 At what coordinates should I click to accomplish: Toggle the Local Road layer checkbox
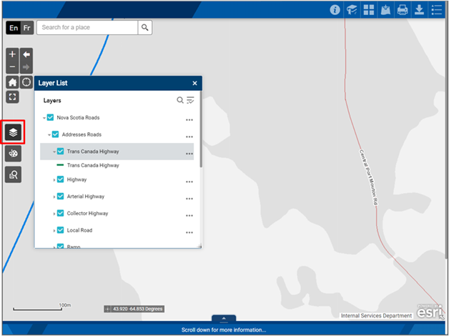point(61,230)
